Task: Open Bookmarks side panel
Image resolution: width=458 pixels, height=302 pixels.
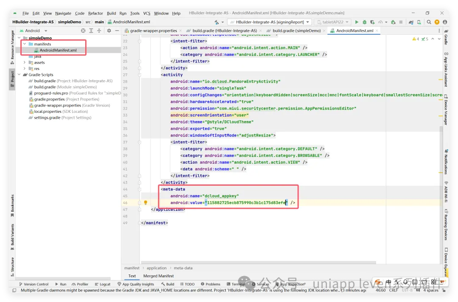Action: pos(12,205)
